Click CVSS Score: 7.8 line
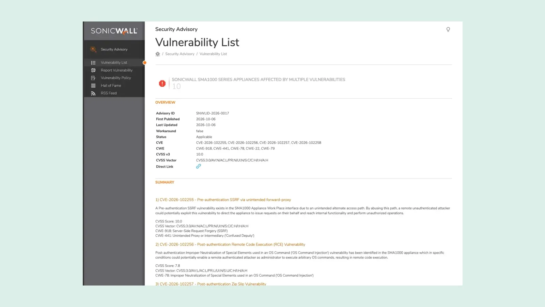Image resolution: width=545 pixels, height=307 pixels. (x=168, y=266)
